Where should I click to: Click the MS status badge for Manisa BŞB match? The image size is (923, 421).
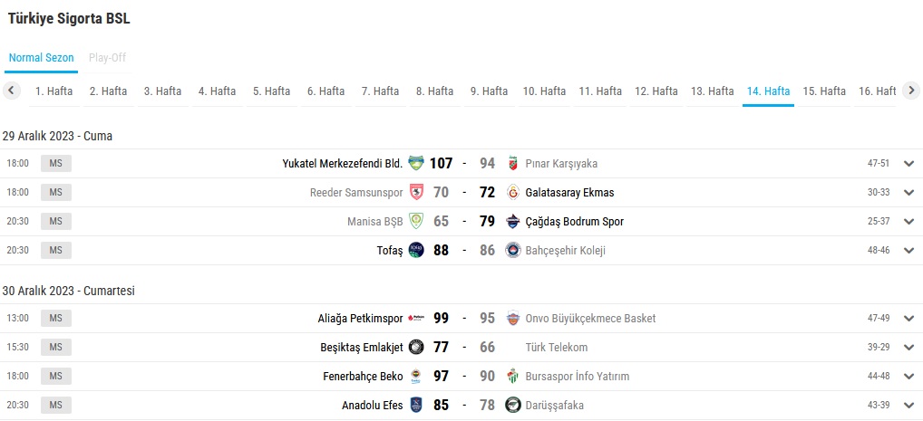(x=56, y=222)
